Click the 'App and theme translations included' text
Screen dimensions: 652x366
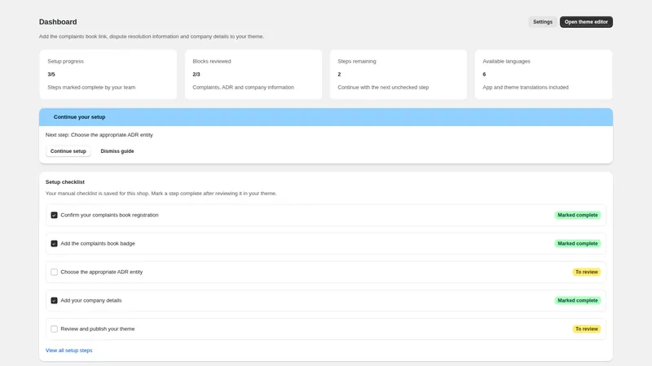[526, 87]
